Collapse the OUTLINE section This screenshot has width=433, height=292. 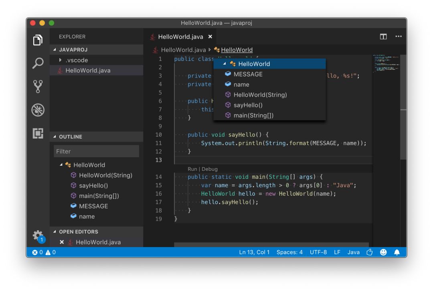tap(55, 137)
